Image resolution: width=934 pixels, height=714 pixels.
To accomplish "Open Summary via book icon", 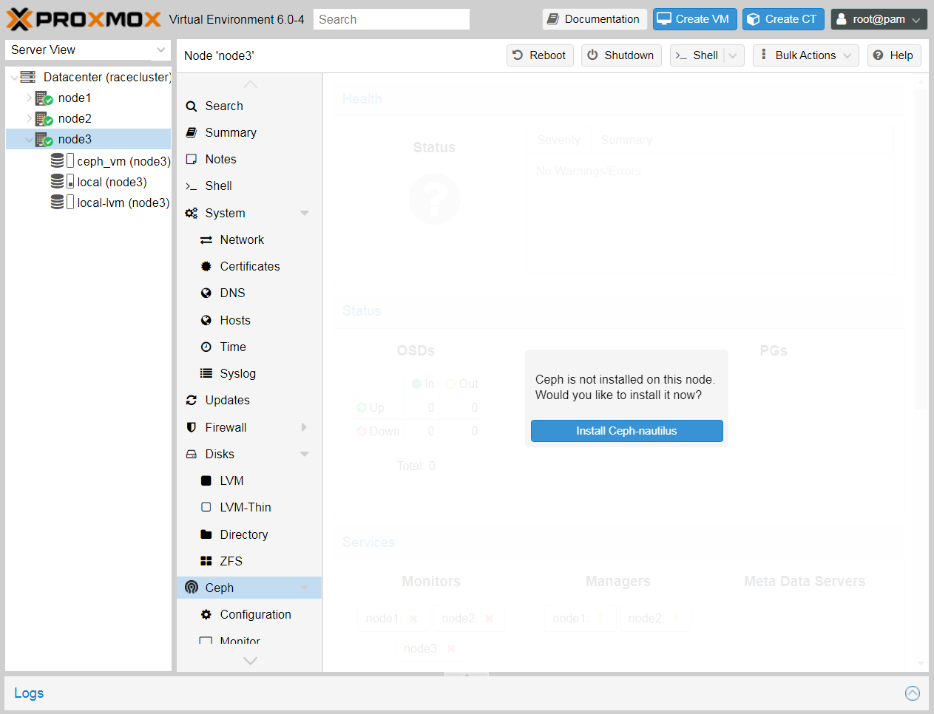I will 192,132.
